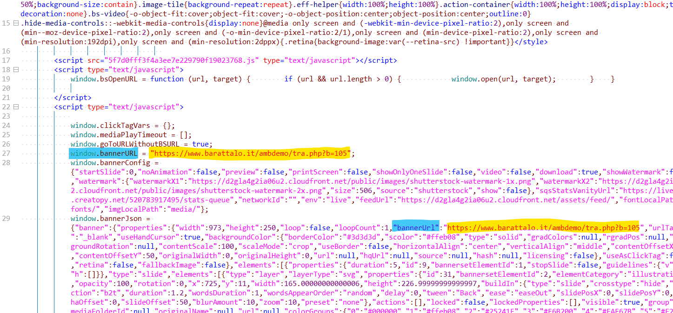
Task: Click the highlighted URL string on line 27
Action: 251,153
